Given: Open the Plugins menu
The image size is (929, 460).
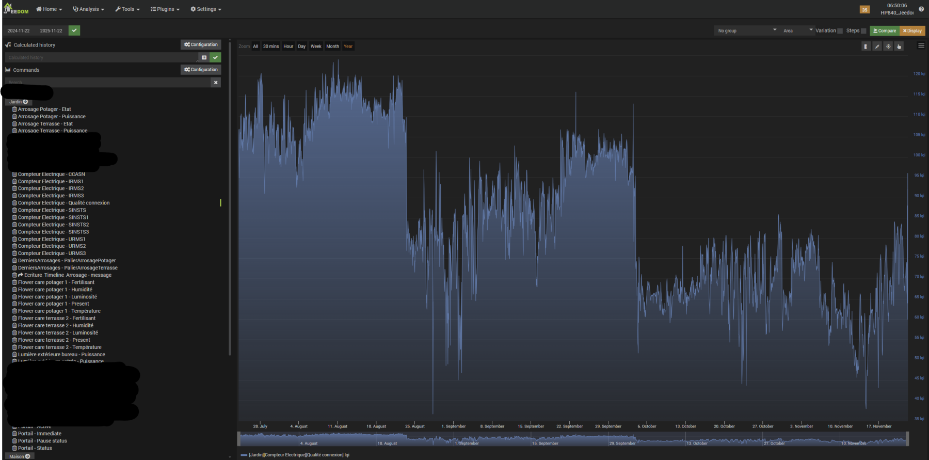Looking at the screenshot, I should [165, 9].
